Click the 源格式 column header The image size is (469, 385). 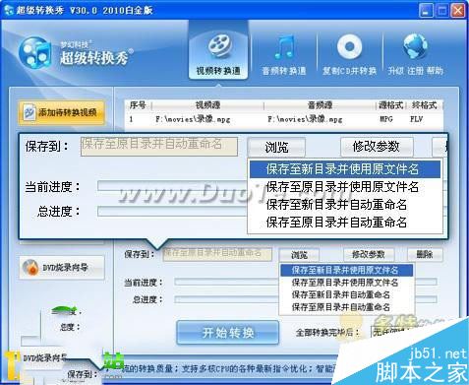tap(390, 105)
